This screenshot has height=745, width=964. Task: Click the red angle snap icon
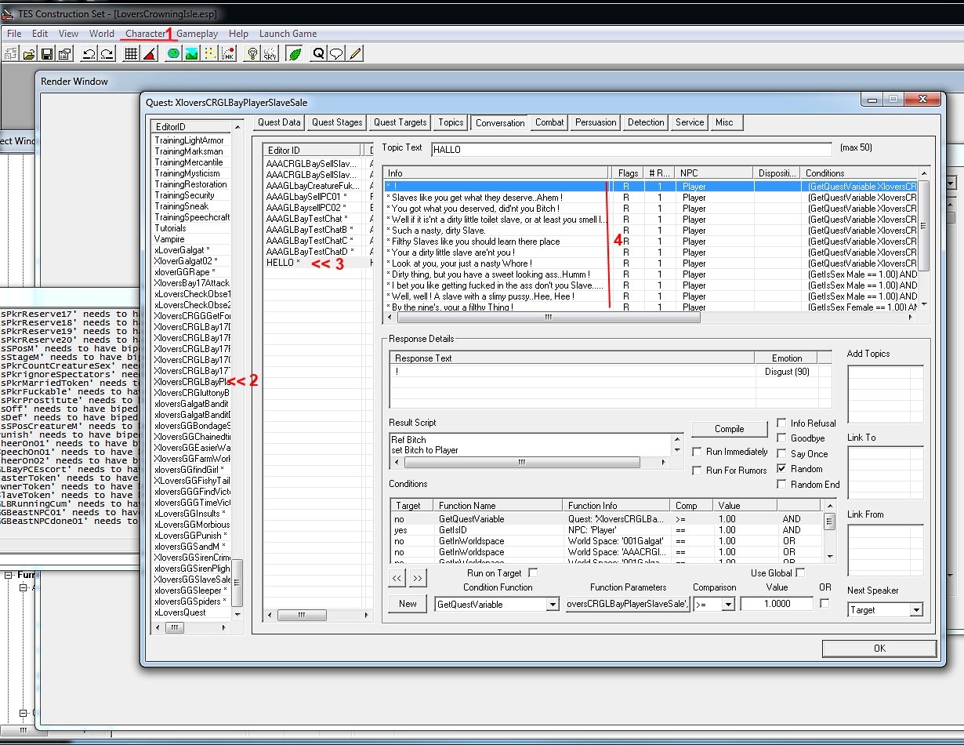[x=149, y=53]
